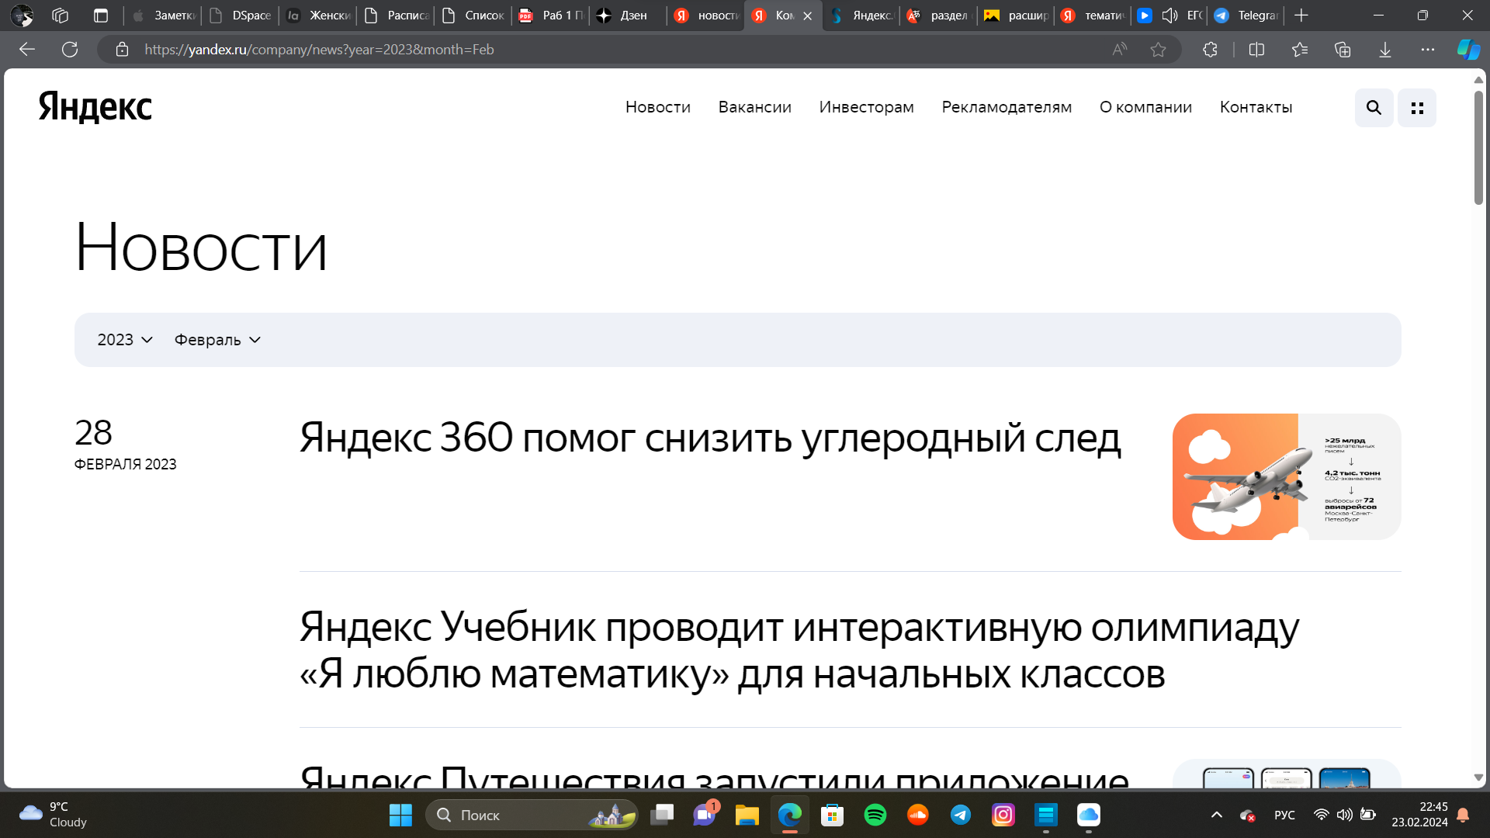Open the Favorites list icon
The image size is (1490, 838).
[x=1300, y=50]
